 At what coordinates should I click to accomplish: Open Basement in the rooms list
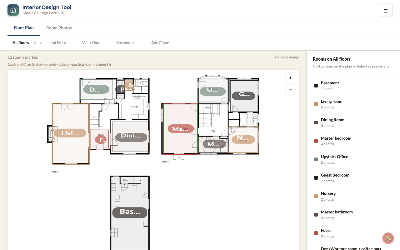[x=353, y=86]
